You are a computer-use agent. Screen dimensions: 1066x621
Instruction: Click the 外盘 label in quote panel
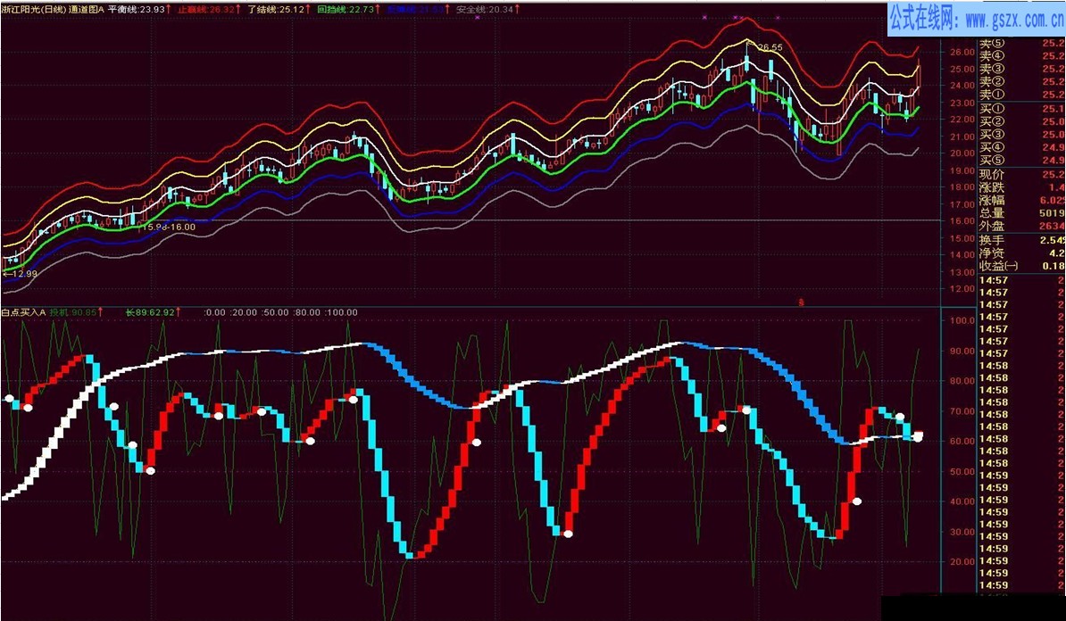click(x=991, y=227)
